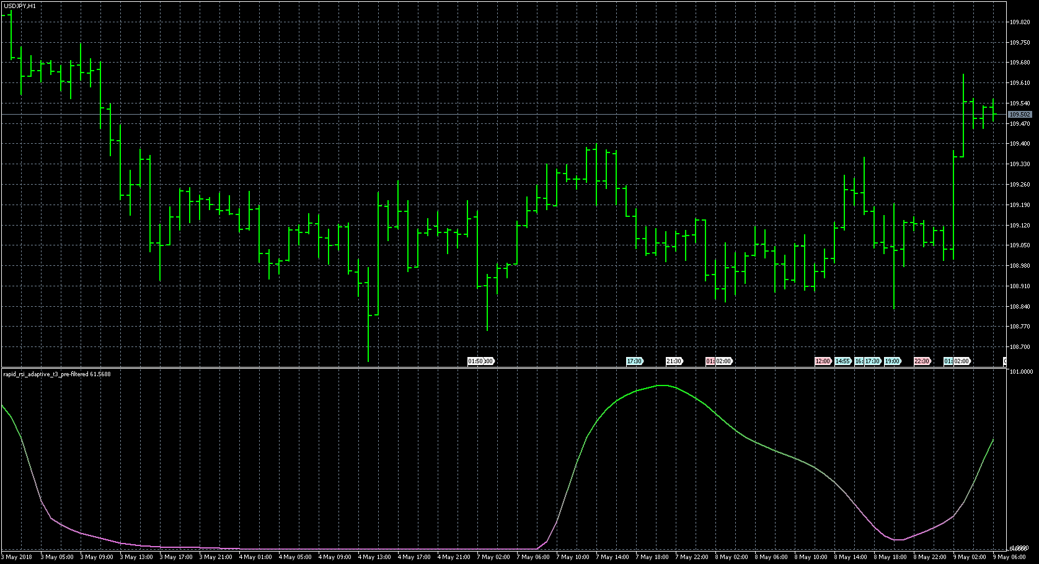The width and height of the screenshot is (1039, 564).
Task: Click the peak of the RSI indicator line
Action: pos(662,386)
